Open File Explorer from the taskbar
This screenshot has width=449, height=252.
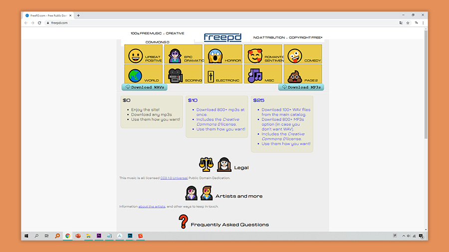pyautogui.click(x=88, y=236)
